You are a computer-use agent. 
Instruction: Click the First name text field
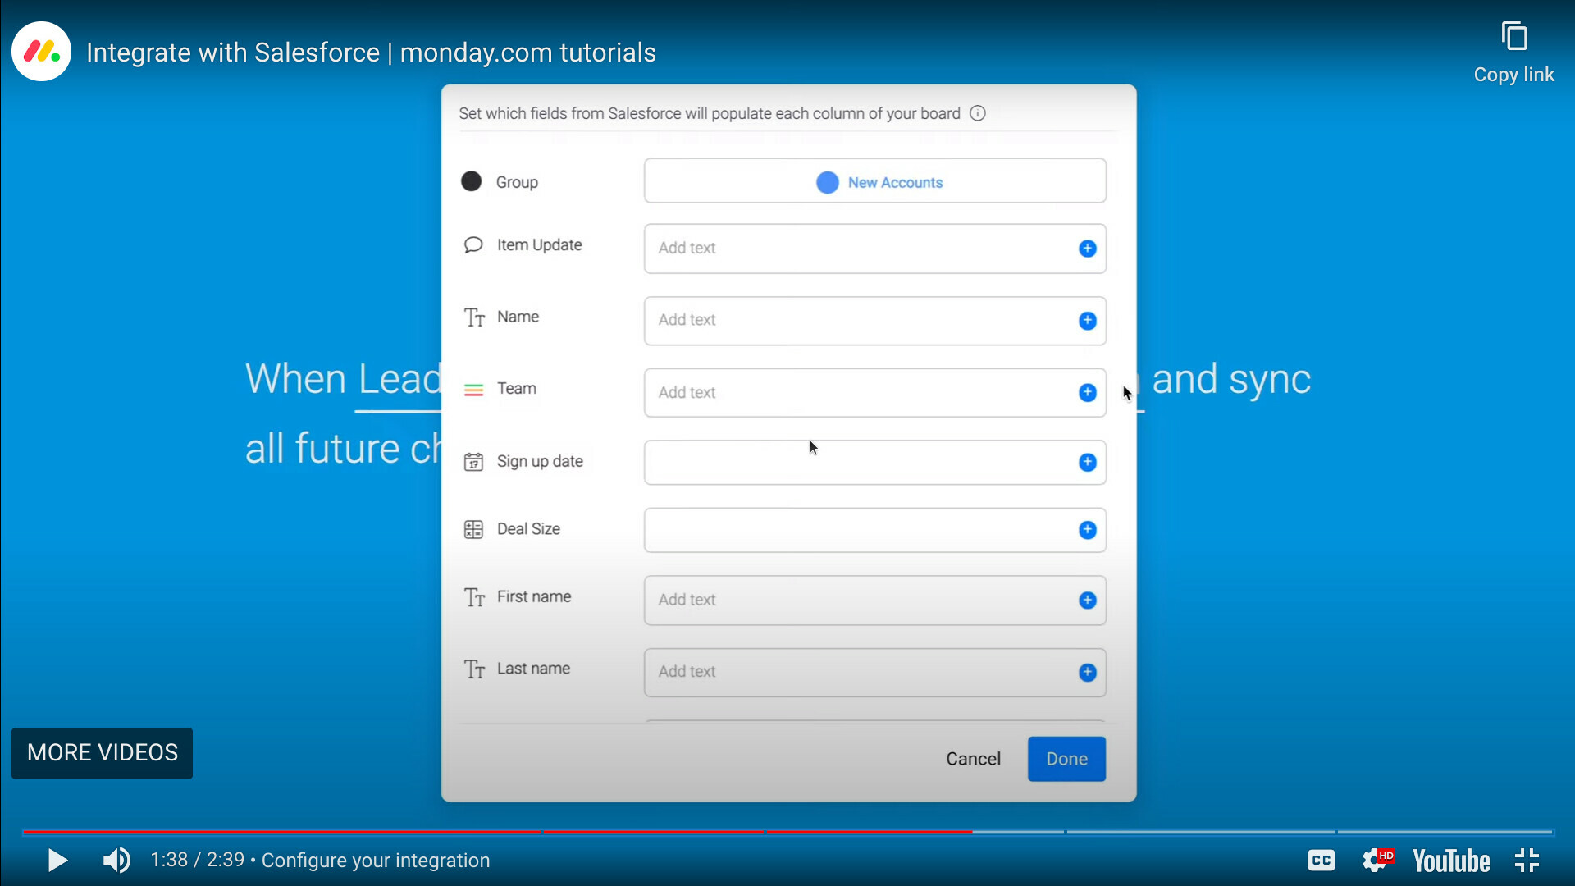coord(874,601)
